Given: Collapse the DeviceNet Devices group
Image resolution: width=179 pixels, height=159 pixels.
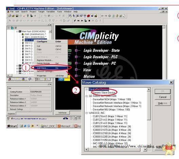Looking at the screenshot, I should point(87,89).
